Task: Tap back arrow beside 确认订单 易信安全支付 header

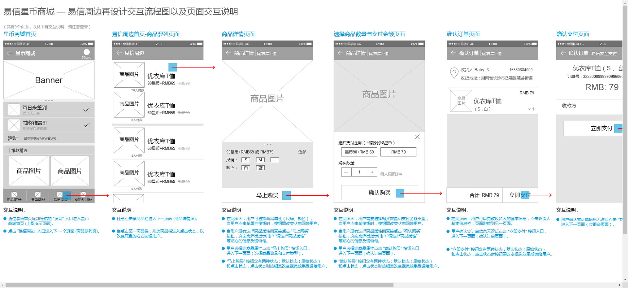Action: [563, 53]
